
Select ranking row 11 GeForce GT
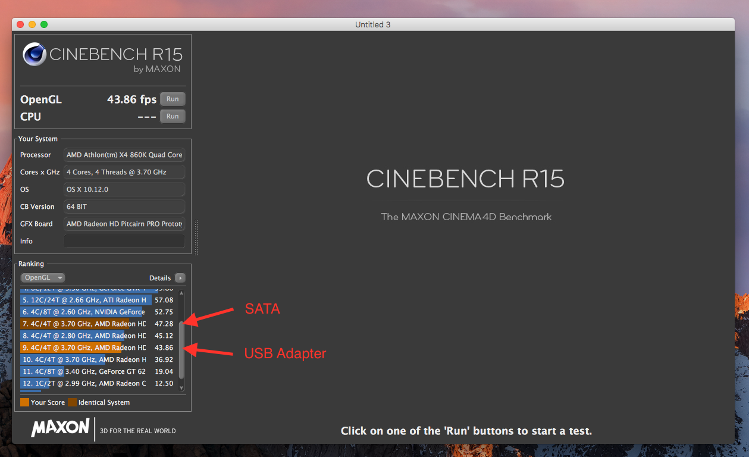(x=98, y=371)
